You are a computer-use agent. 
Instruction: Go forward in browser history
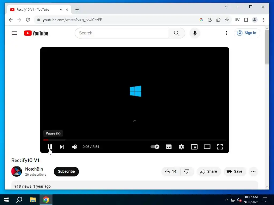point(19,20)
